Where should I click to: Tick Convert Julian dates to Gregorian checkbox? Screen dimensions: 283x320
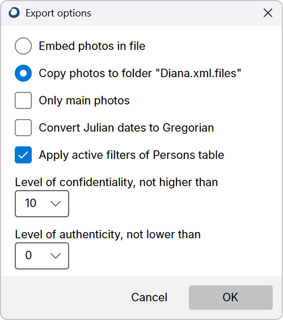23,128
